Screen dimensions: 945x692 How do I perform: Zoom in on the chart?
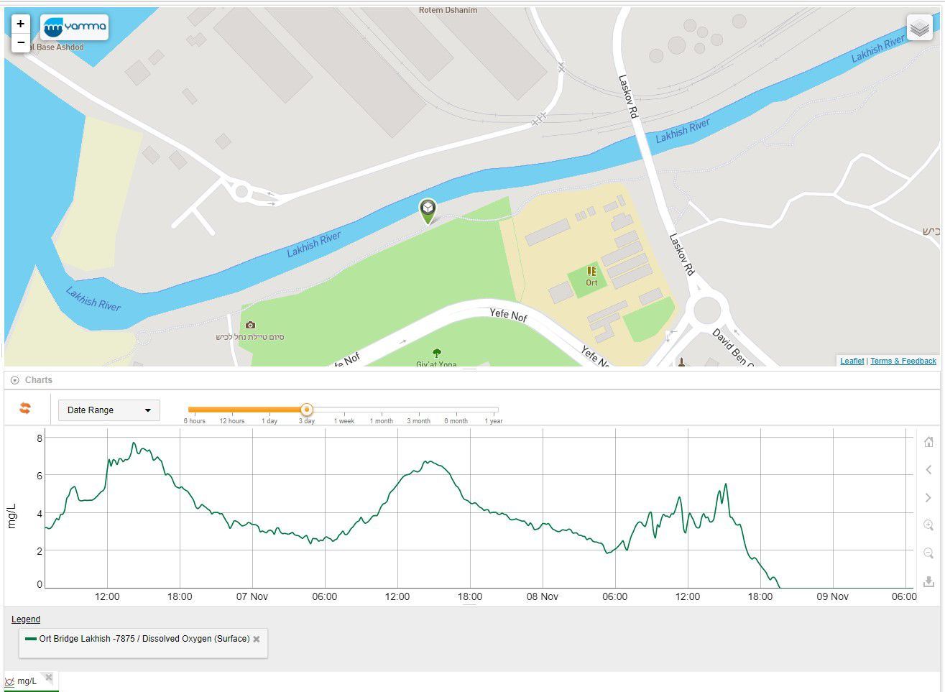[928, 525]
